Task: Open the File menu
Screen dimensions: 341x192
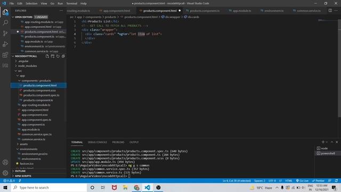Action: click(12, 4)
